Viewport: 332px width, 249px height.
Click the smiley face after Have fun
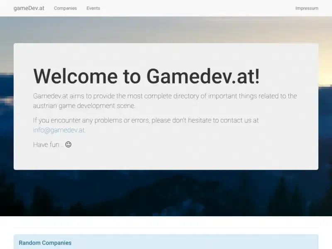point(68,144)
